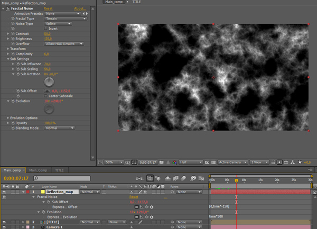Toggle pixel aspect ratio correction in viewer

point(273,162)
